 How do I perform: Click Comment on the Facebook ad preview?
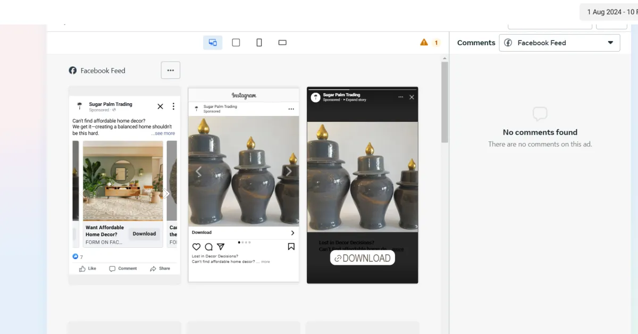pos(123,269)
